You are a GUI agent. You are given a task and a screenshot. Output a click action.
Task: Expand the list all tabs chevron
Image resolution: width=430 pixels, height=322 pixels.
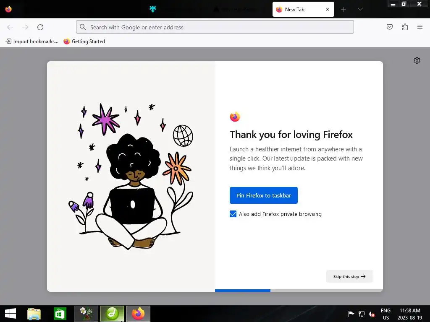pyautogui.click(x=360, y=9)
